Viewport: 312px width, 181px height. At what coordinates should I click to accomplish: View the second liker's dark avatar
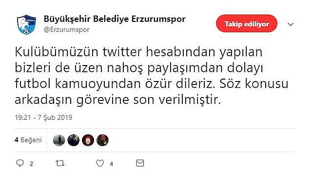[74, 140]
